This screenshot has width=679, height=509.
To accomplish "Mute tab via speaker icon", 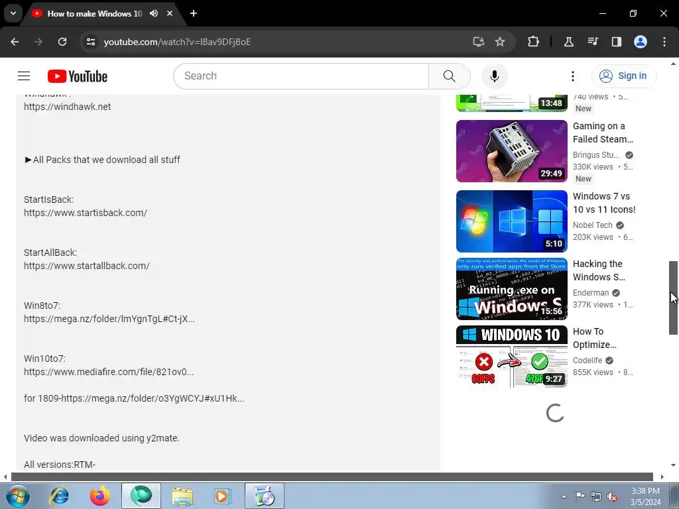I will (154, 13).
